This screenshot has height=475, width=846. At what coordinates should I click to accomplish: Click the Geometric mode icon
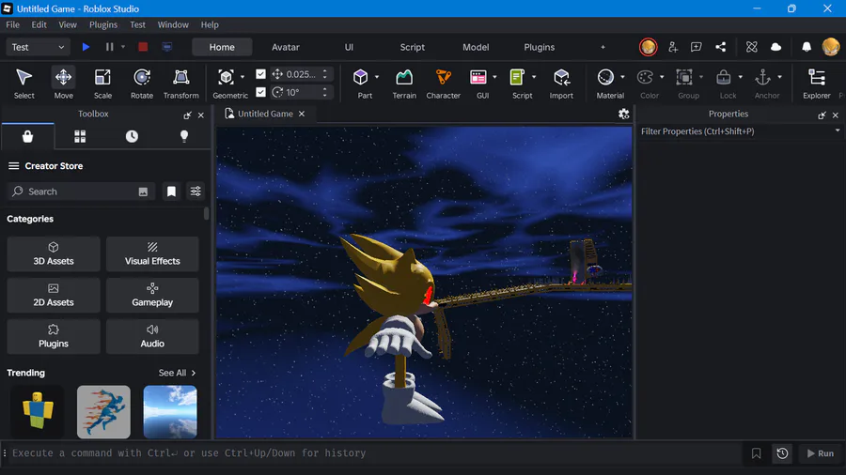226,77
